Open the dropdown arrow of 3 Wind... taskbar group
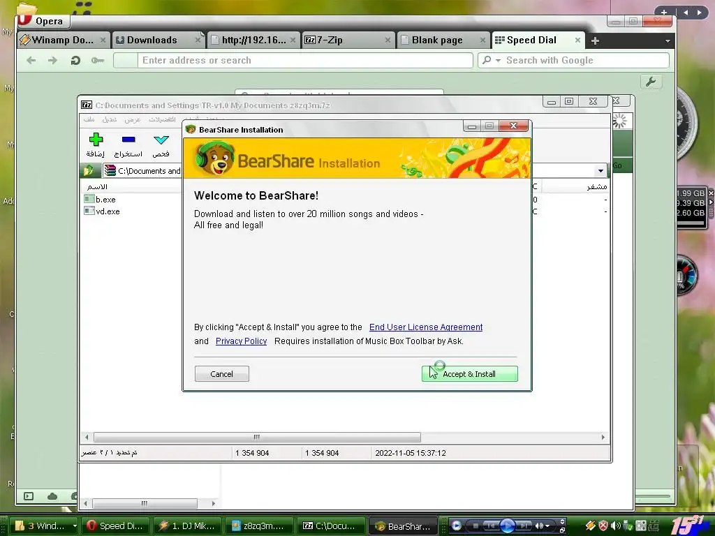The image size is (715, 536). coord(74,526)
